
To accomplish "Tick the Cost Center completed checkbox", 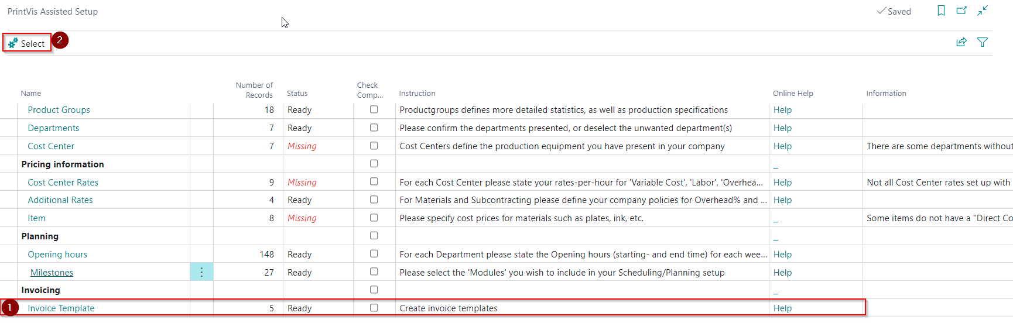I will coord(374,146).
